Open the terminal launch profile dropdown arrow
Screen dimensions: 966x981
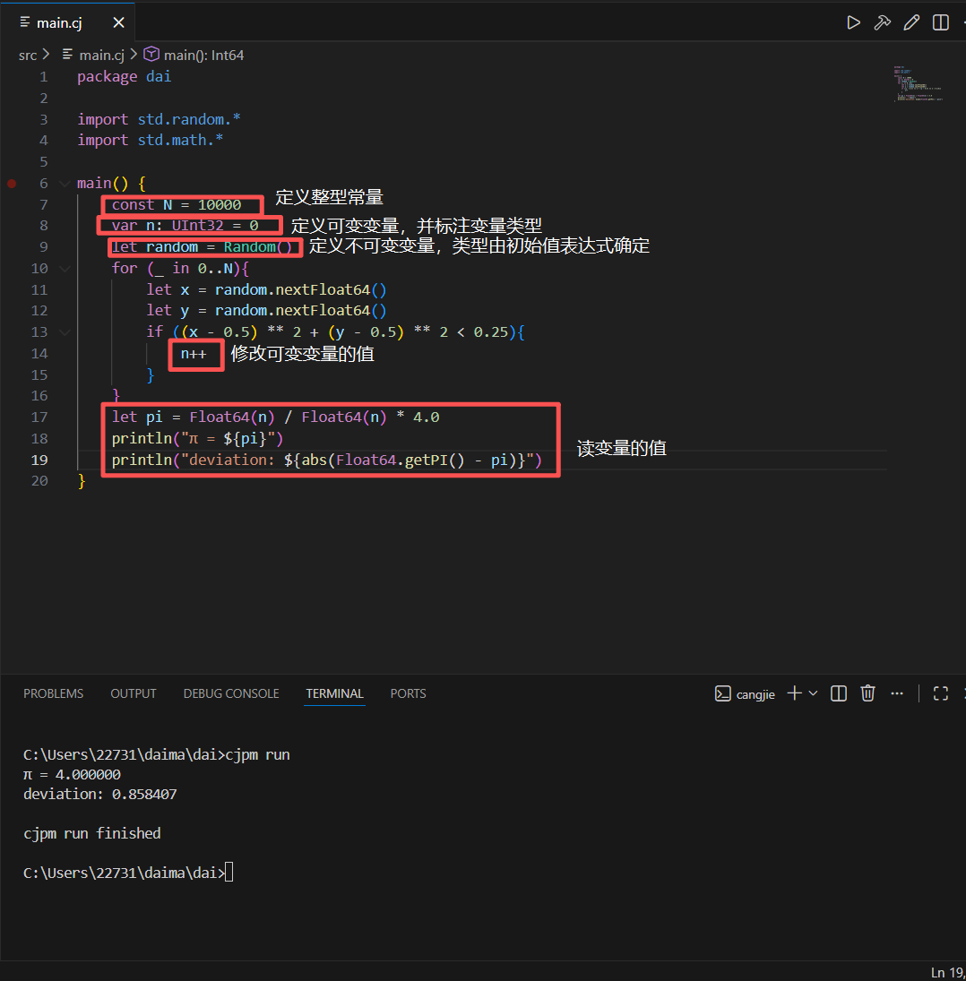coord(813,693)
